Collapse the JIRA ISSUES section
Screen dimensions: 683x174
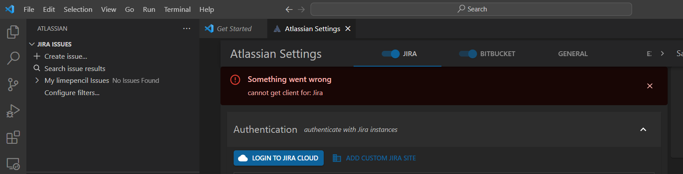(32, 44)
